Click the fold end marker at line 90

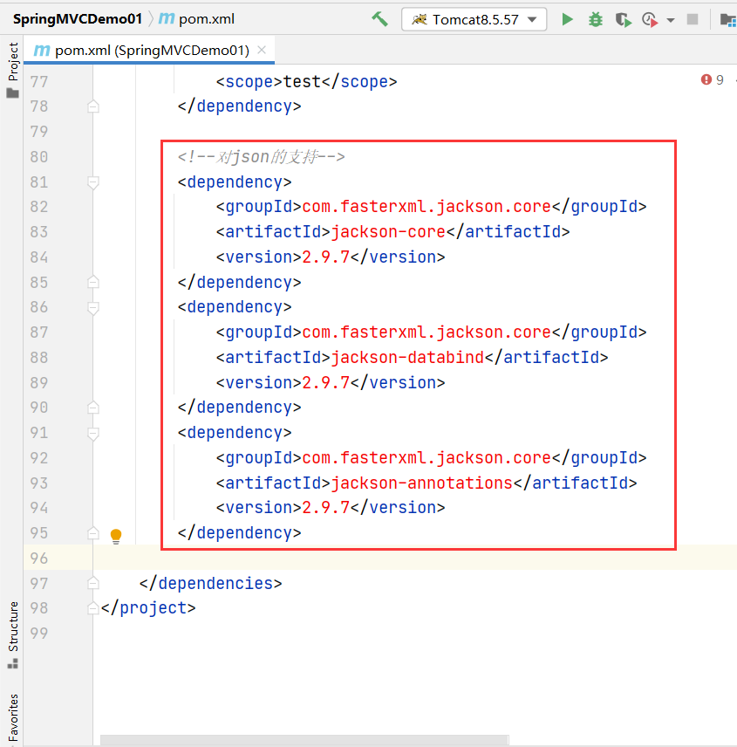coord(93,408)
